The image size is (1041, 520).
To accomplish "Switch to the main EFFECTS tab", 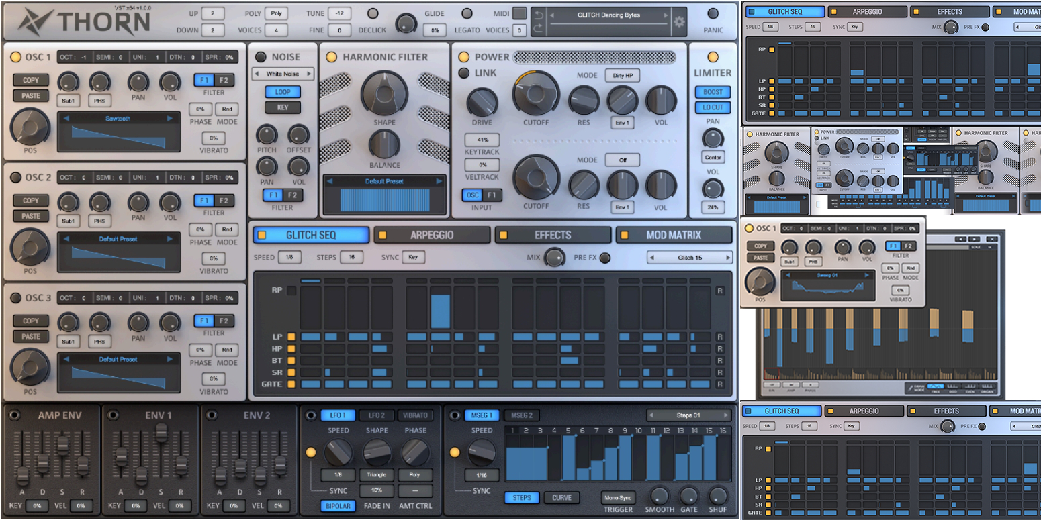I will click(553, 236).
